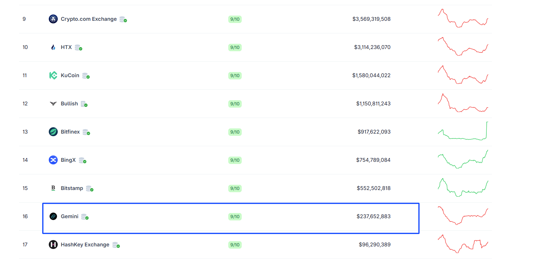Image resolution: width=556 pixels, height=259 pixels.
Task: Open the Gemini exchange link
Action: pyautogui.click(x=70, y=216)
